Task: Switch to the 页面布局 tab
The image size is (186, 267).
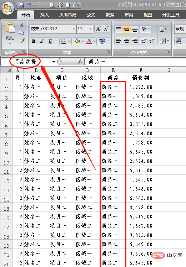Action: point(67,15)
